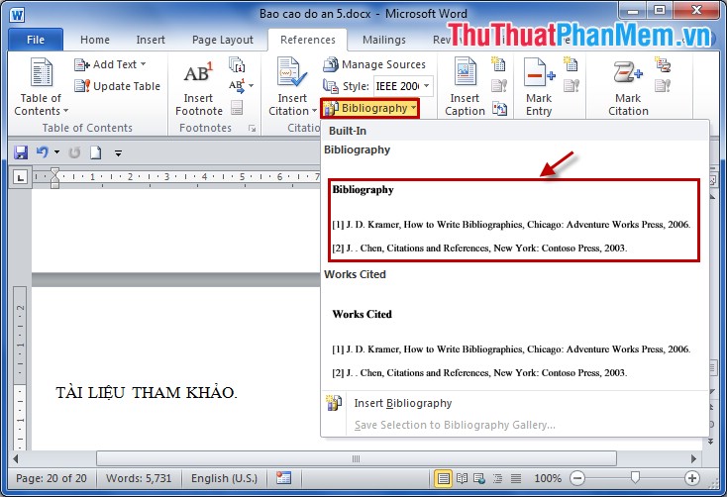
Task: Create a new blank document icon
Action: [95, 152]
